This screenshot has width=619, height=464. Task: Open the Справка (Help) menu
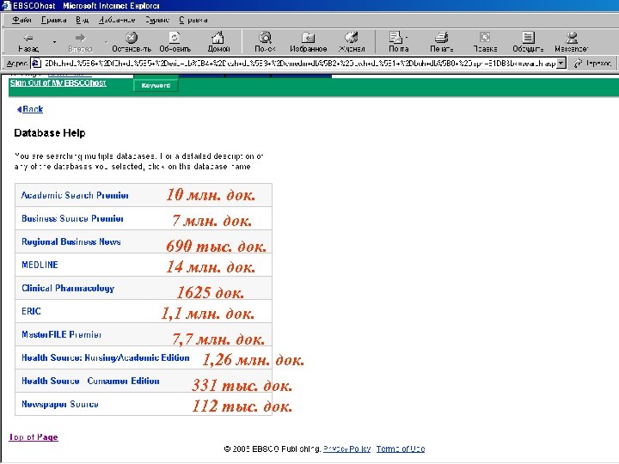click(193, 20)
